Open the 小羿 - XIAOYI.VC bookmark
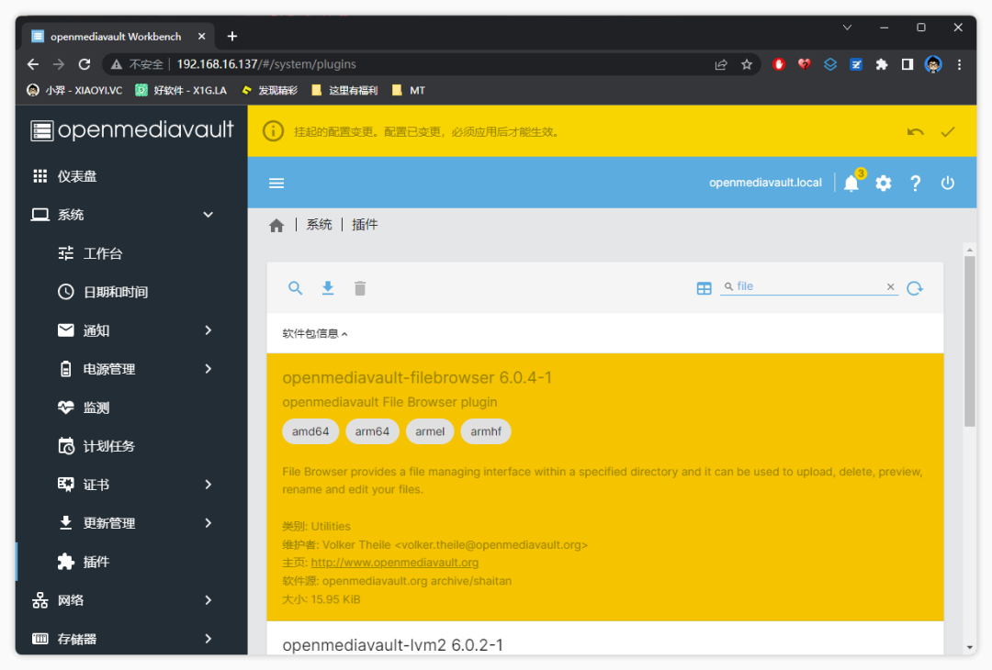This screenshot has height=670, width=992. coord(74,90)
